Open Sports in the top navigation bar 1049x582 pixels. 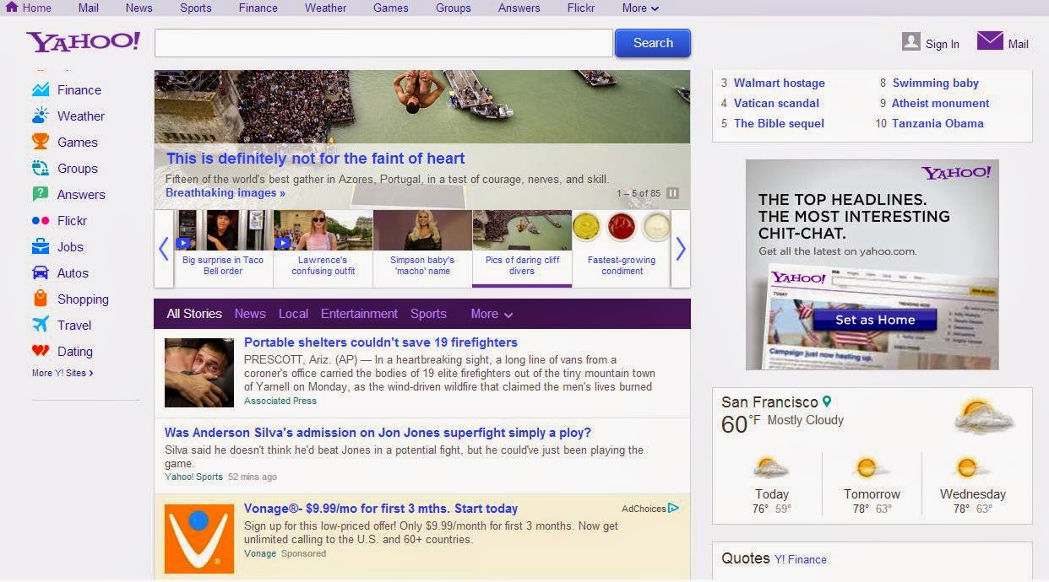point(195,8)
